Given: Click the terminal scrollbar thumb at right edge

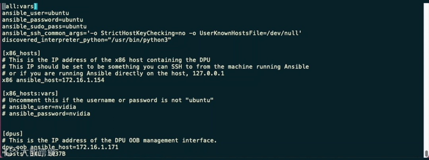Looking at the screenshot, I should (x=426, y=152).
